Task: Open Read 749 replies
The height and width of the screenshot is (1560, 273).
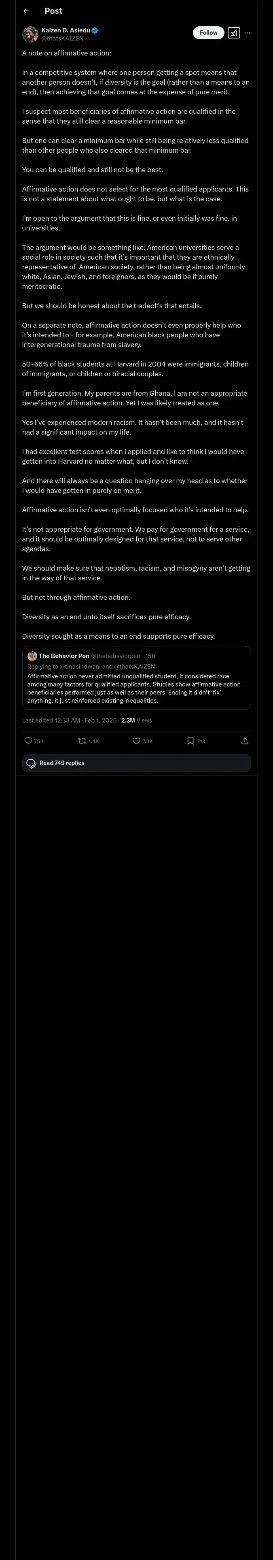Action: point(136,763)
